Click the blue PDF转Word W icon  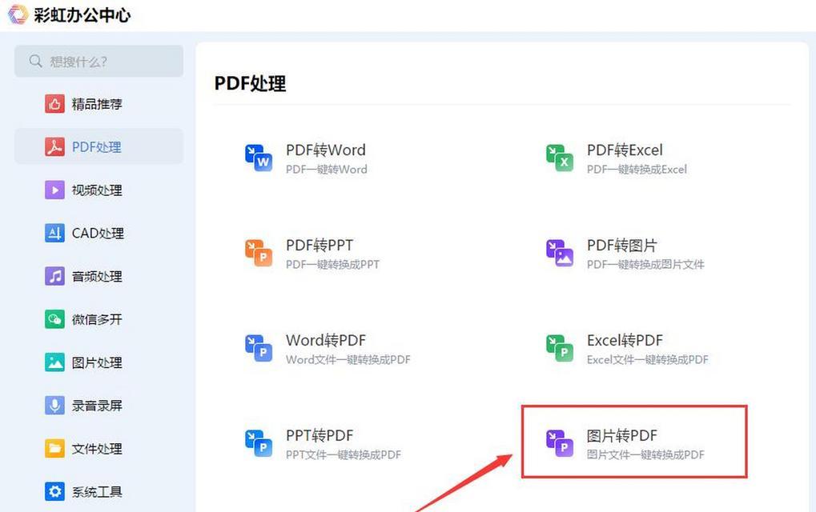(259, 158)
